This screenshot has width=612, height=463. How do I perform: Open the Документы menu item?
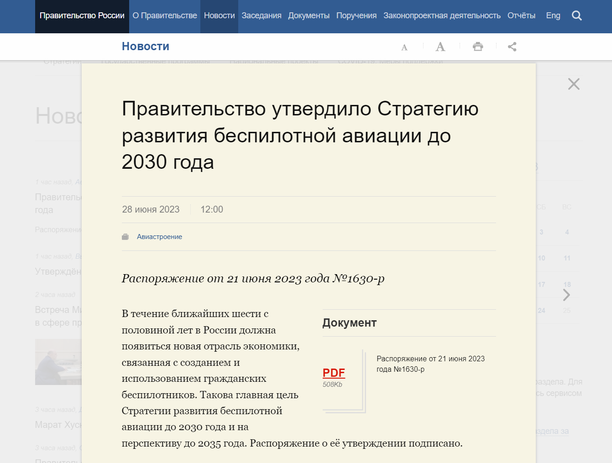[309, 16]
